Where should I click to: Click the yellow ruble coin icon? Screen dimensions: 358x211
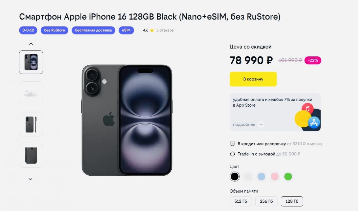coord(303,119)
